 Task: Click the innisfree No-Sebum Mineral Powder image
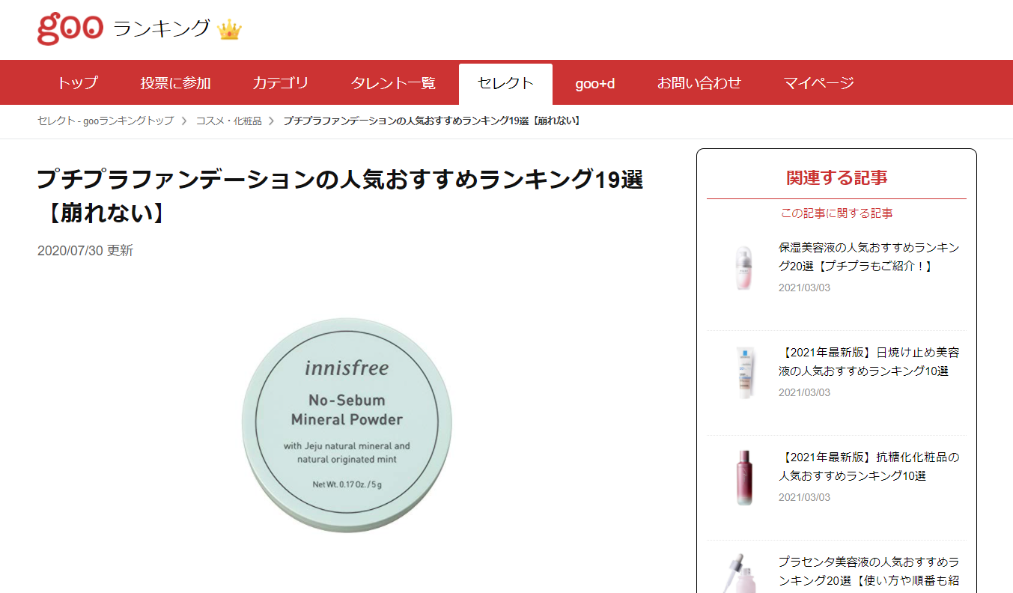point(347,425)
